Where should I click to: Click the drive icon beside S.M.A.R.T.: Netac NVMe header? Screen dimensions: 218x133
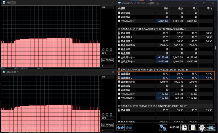119,69
